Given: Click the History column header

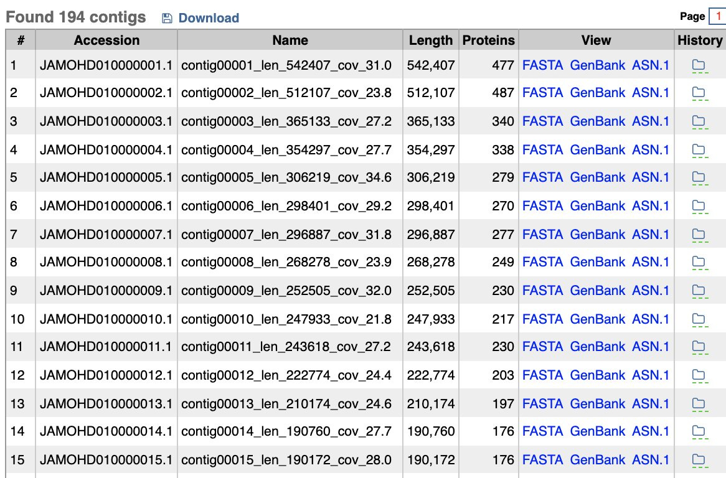Looking at the screenshot, I should [700, 40].
